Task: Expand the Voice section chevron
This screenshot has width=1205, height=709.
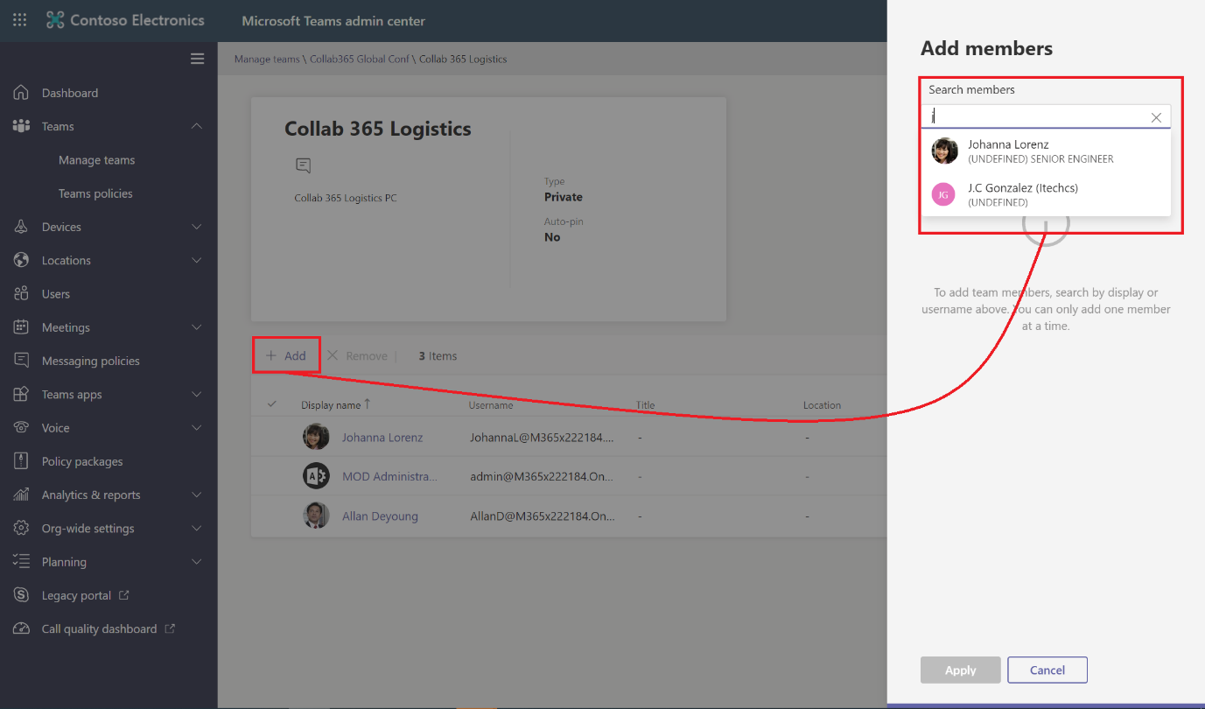Action: (197, 428)
